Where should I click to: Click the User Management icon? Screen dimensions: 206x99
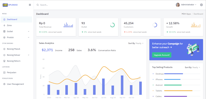(4, 84)
